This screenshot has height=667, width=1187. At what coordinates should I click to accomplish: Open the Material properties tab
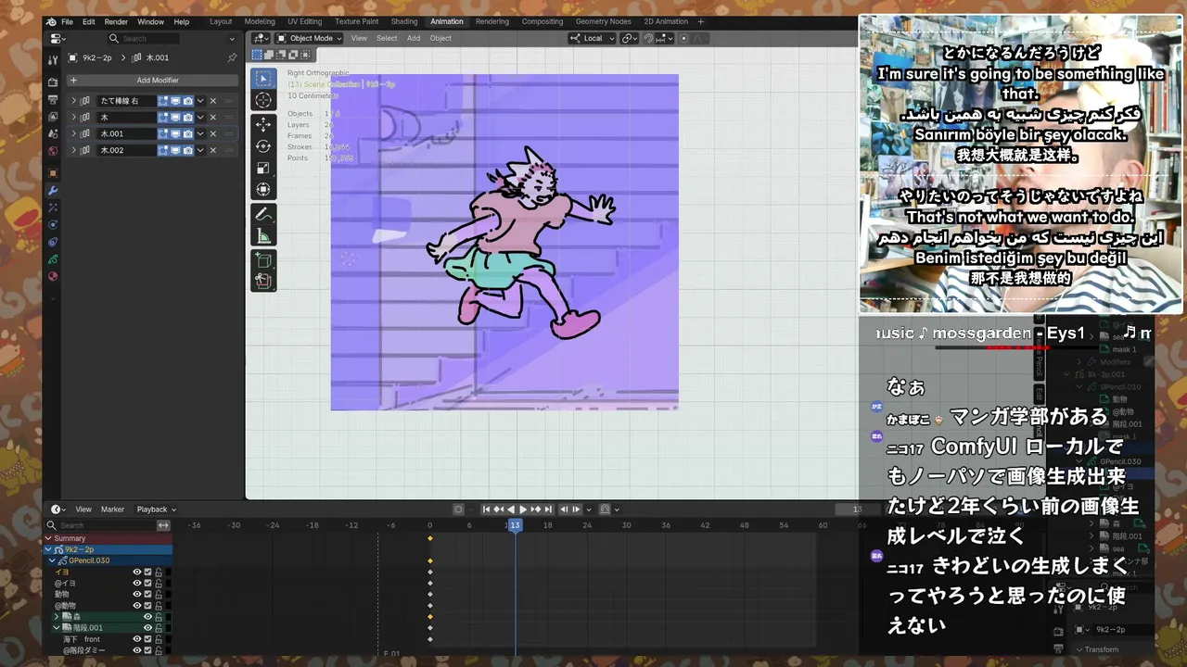[53, 276]
